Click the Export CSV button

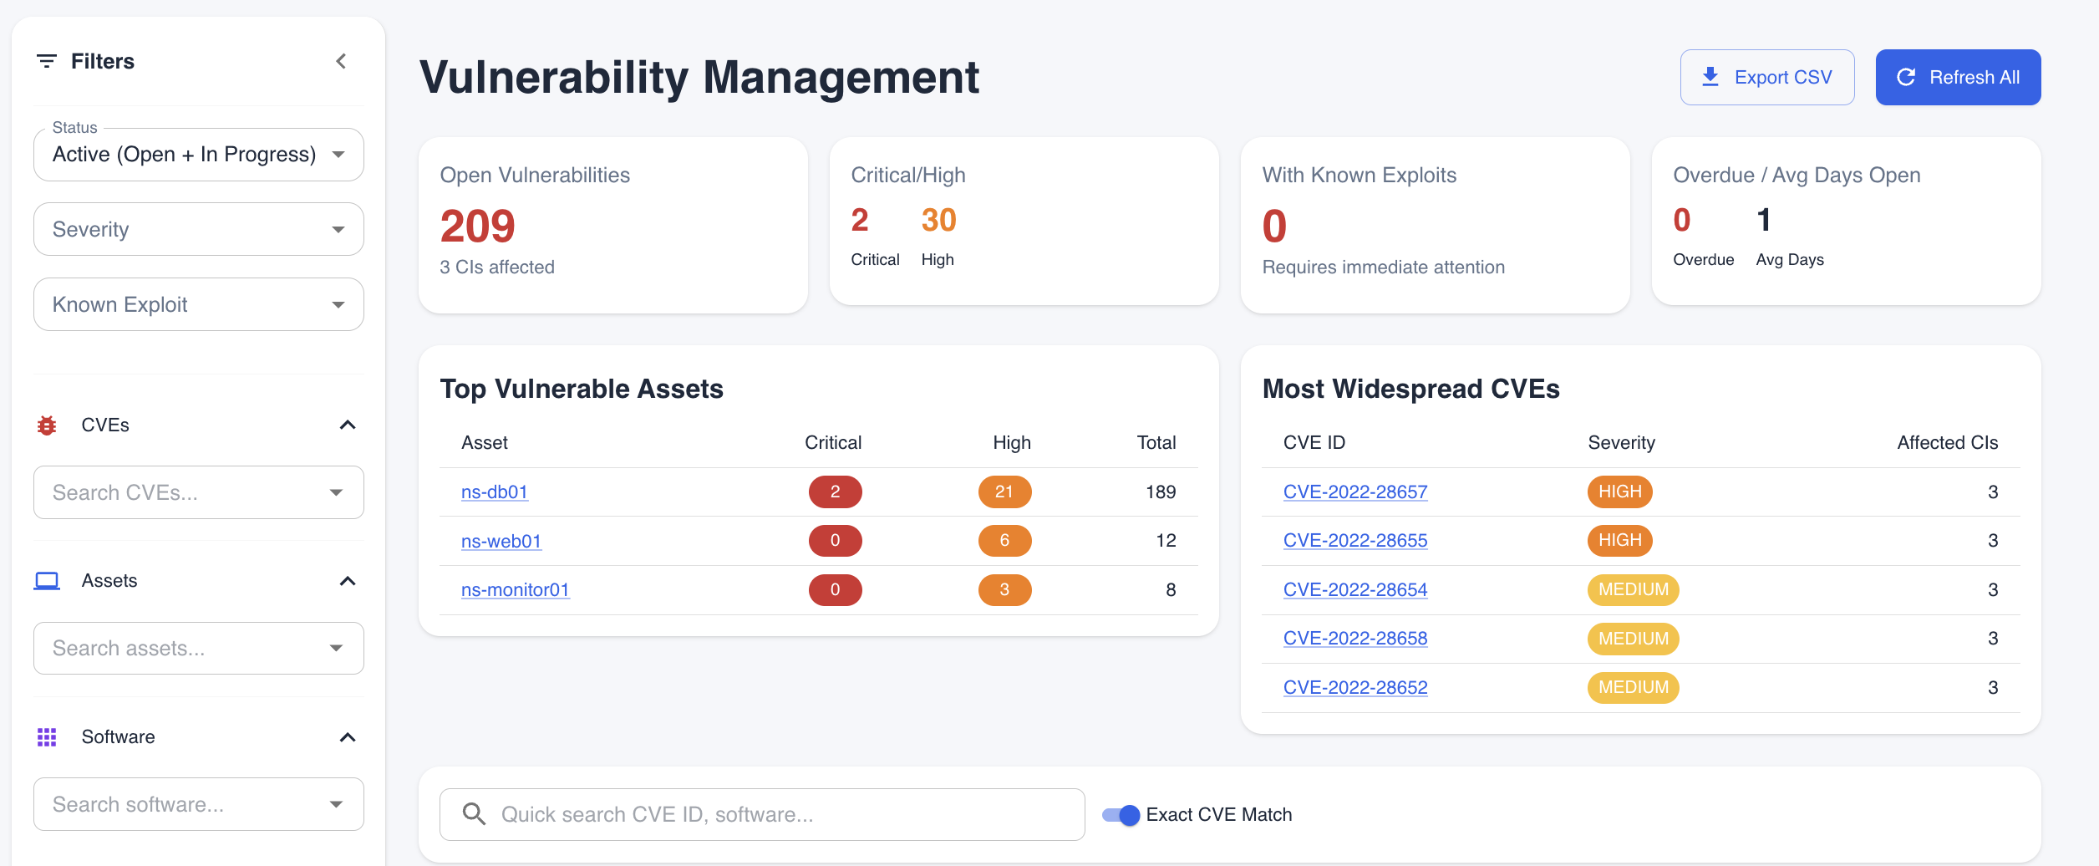pyautogui.click(x=1767, y=76)
